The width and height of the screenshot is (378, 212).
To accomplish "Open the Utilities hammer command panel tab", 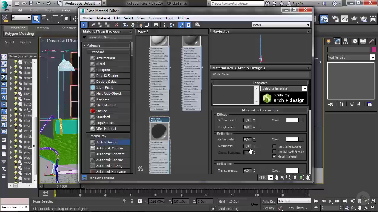I will pos(372,41).
